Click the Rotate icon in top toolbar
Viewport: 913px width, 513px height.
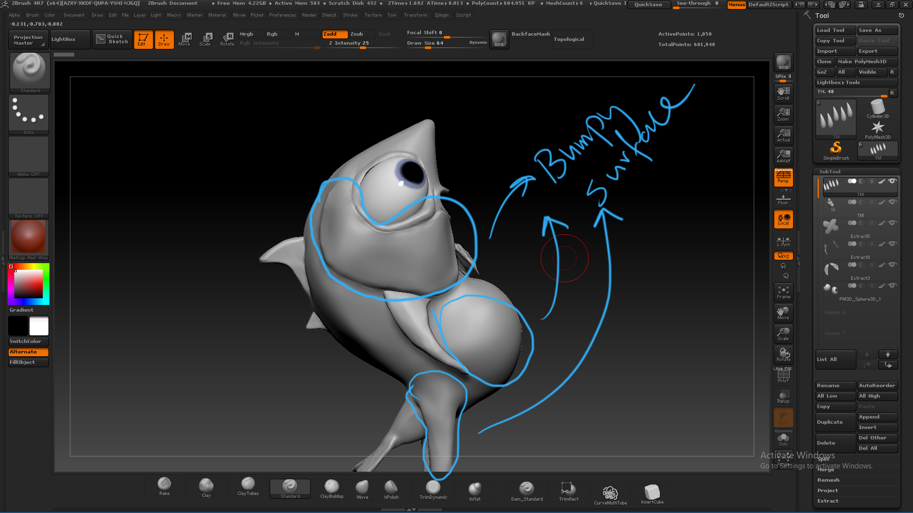point(227,39)
